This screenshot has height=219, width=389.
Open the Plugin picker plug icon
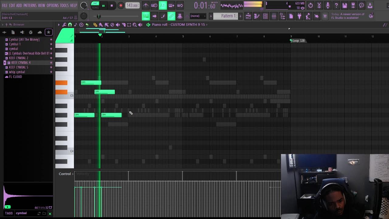[299, 16]
